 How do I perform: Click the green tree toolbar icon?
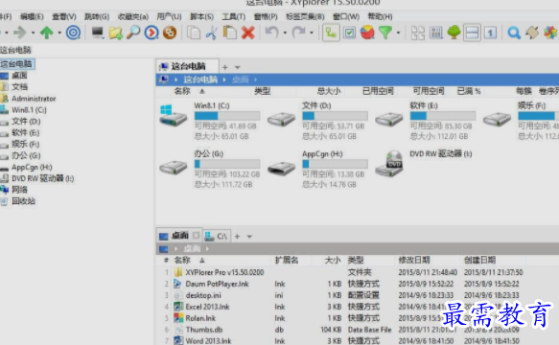[454, 33]
